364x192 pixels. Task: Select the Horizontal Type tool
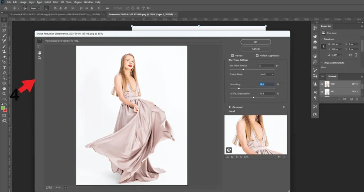[x=4, y=67]
